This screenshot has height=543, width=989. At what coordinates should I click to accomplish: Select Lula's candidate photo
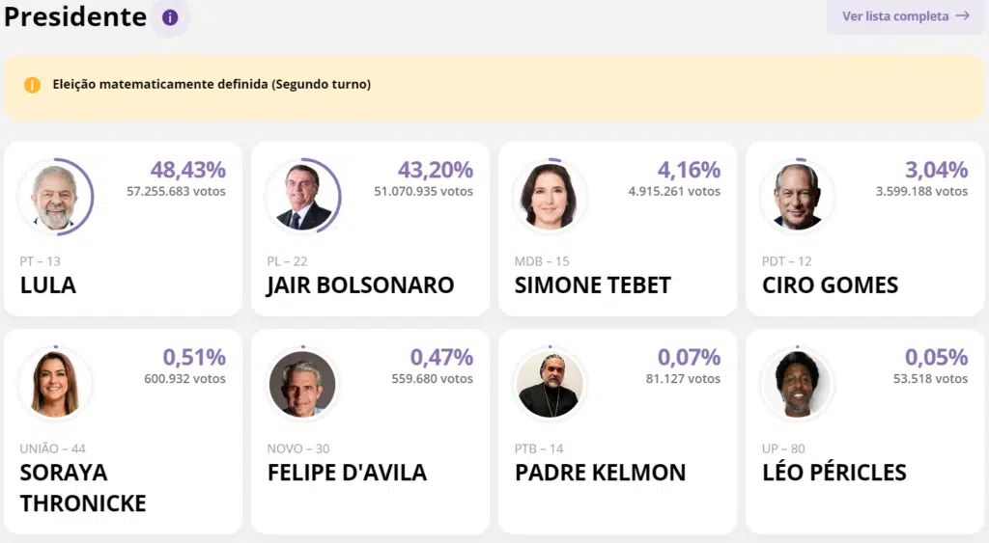(x=54, y=197)
